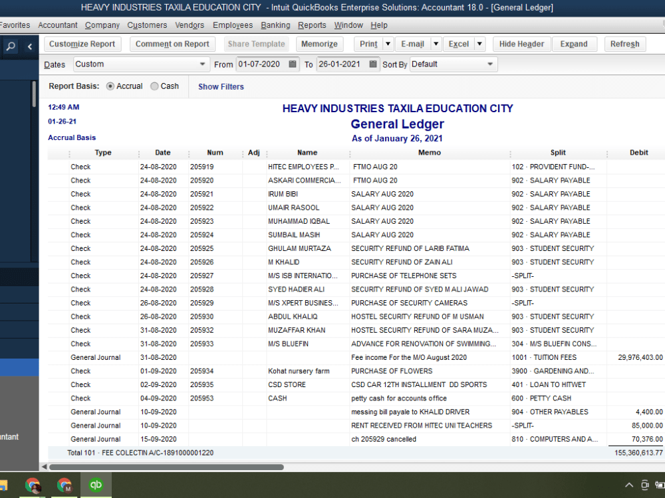665x498 pixels.
Task: Click the horizontal scrollbar thumb
Action: pos(166,467)
